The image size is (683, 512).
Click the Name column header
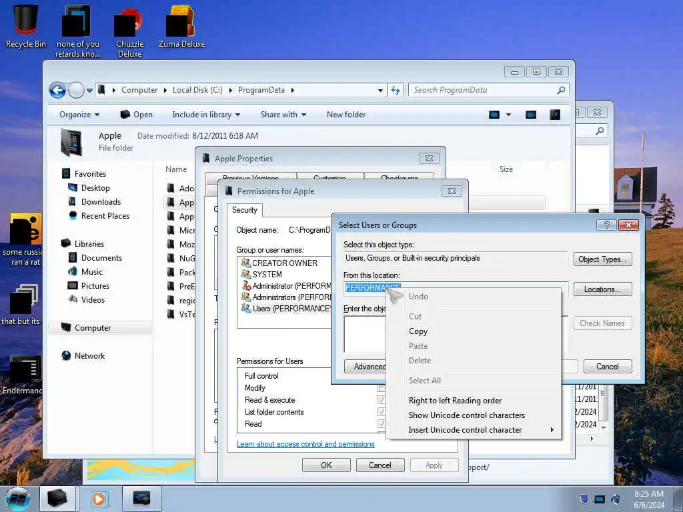(176, 169)
